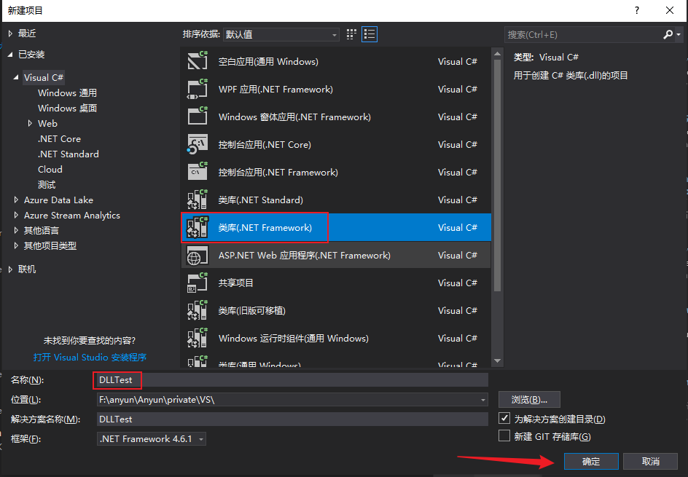688x477 pixels.
Task: Click the 类库(旧版可移植) template icon
Action: (198, 310)
